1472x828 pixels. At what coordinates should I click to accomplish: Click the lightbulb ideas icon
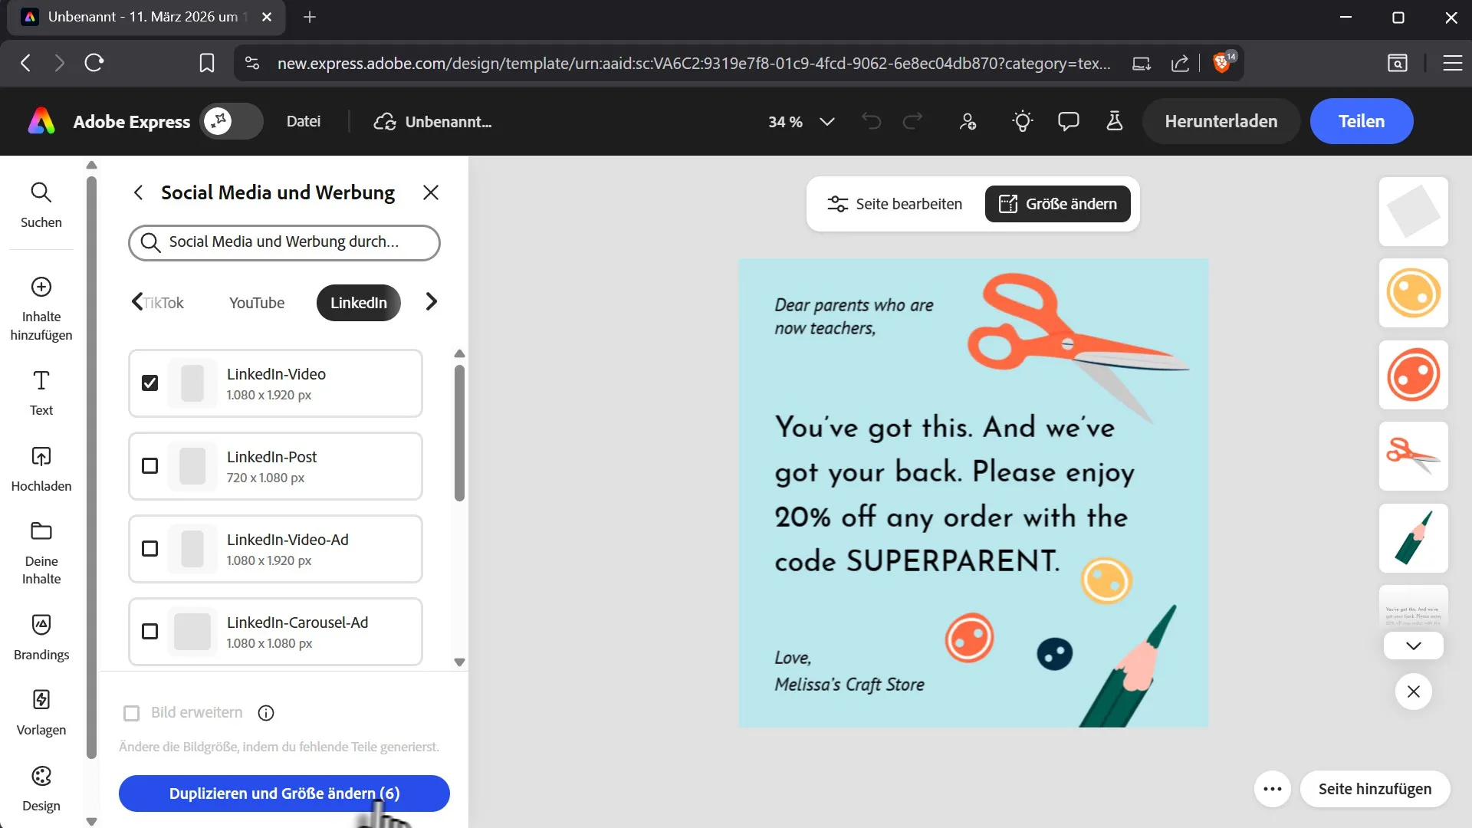[1022, 121]
